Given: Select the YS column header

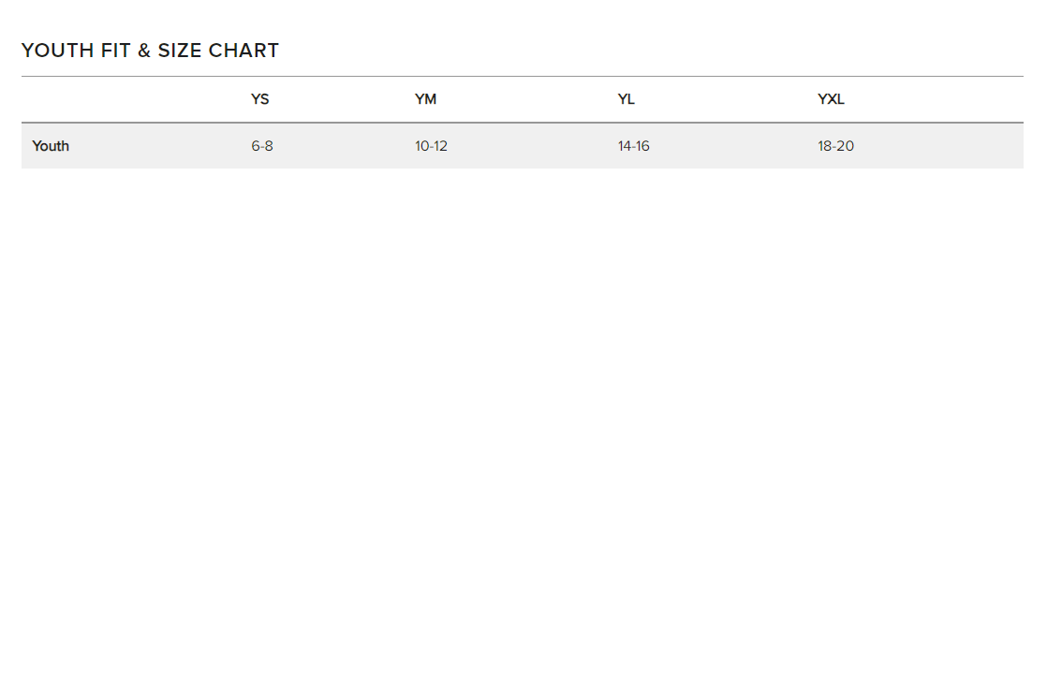Looking at the screenshot, I should pyautogui.click(x=259, y=99).
